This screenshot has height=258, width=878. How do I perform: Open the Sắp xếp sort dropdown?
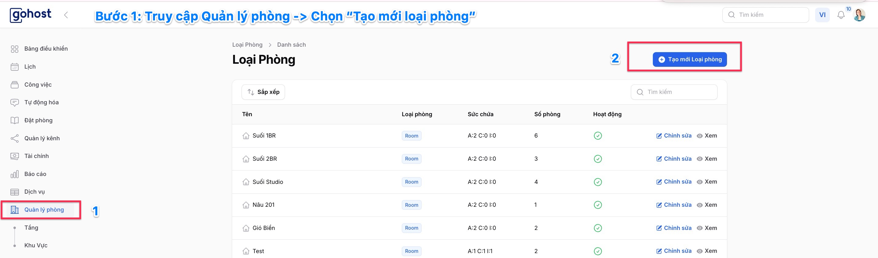[x=263, y=92]
